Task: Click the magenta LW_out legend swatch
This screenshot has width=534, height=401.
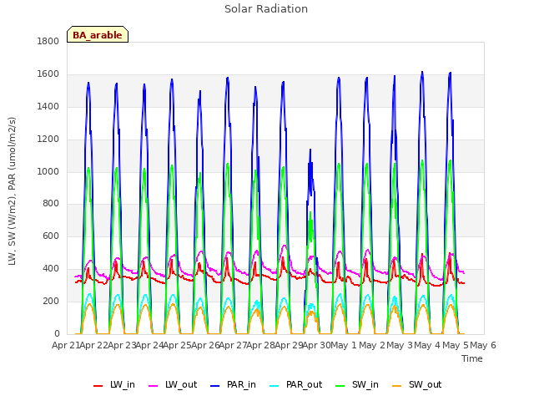Action: pos(154,386)
